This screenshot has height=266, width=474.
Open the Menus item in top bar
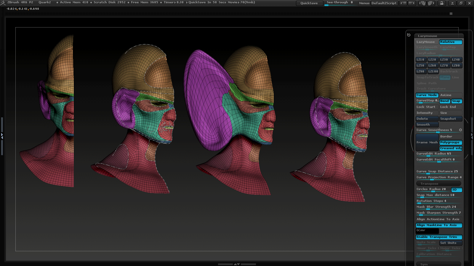click(364, 3)
